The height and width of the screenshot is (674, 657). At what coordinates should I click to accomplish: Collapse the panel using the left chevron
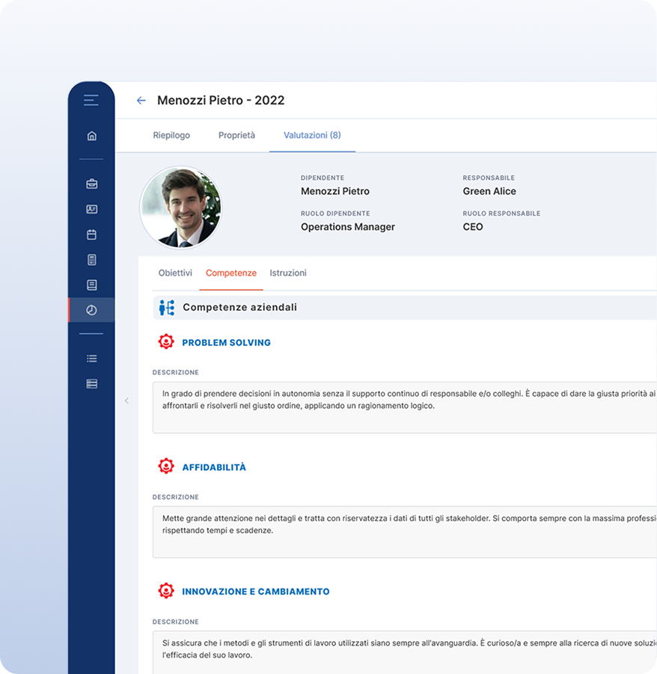point(126,401)
